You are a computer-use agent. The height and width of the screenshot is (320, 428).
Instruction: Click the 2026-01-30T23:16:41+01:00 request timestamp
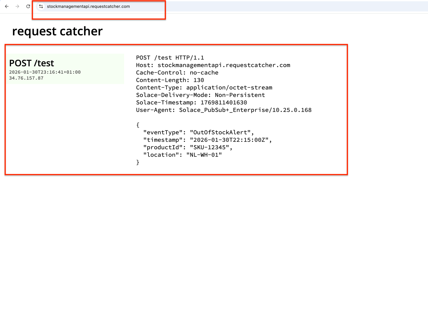(x=45, y=72)
